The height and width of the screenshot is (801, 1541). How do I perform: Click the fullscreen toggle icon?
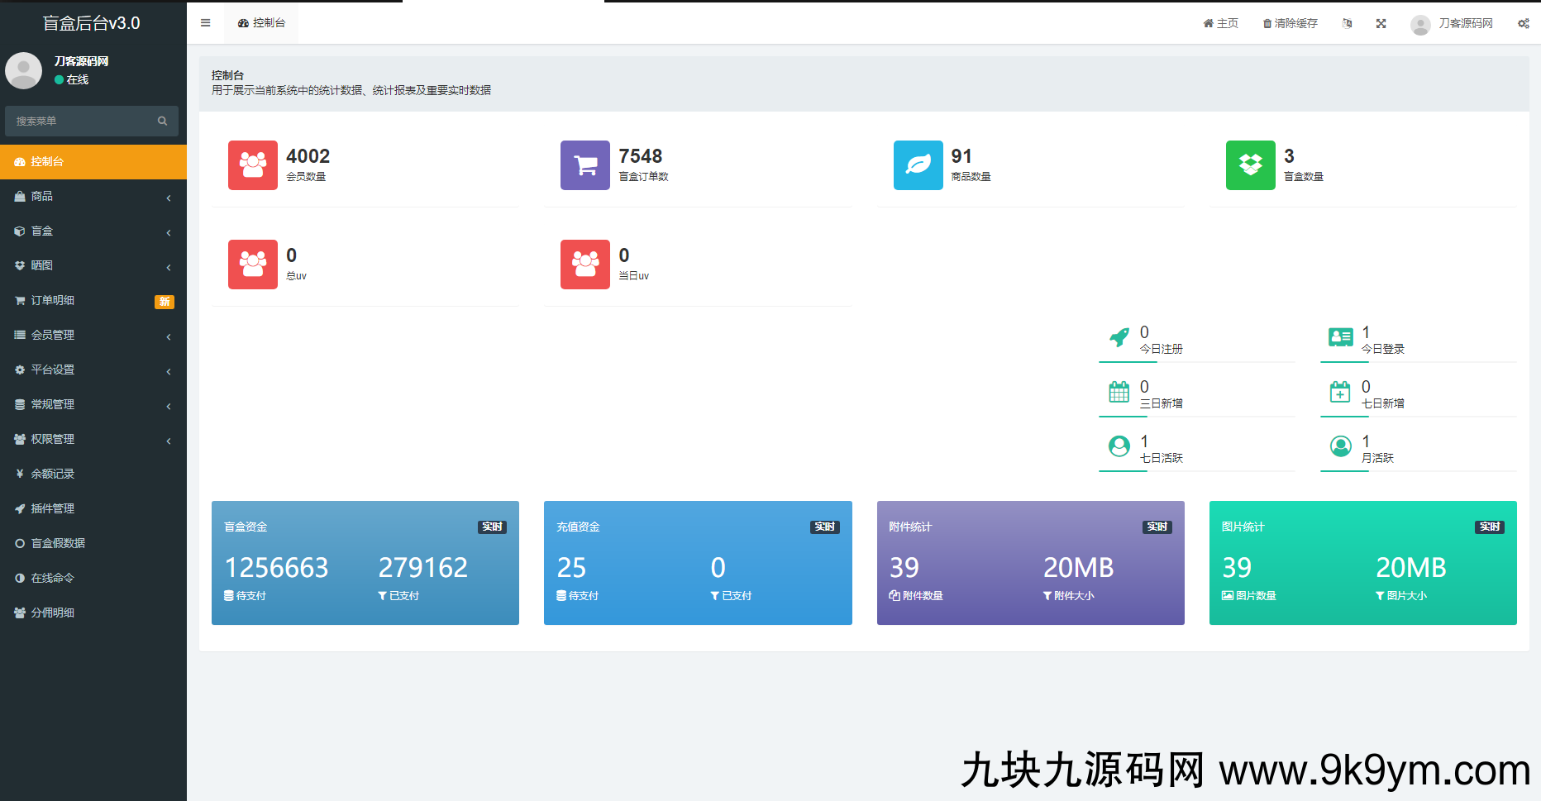[1381, 23]
